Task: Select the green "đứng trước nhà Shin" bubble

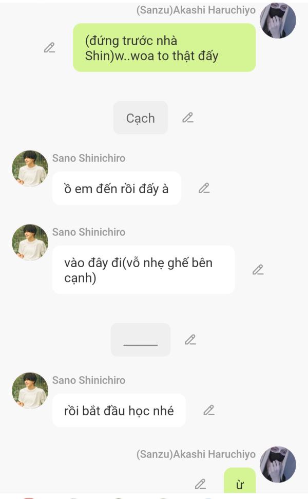Action: pyautogui.click(x=164, y=48)
